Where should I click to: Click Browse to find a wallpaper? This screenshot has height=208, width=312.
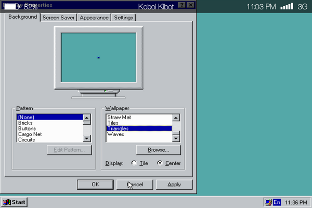pyautogui.click(x=159, y=150)
